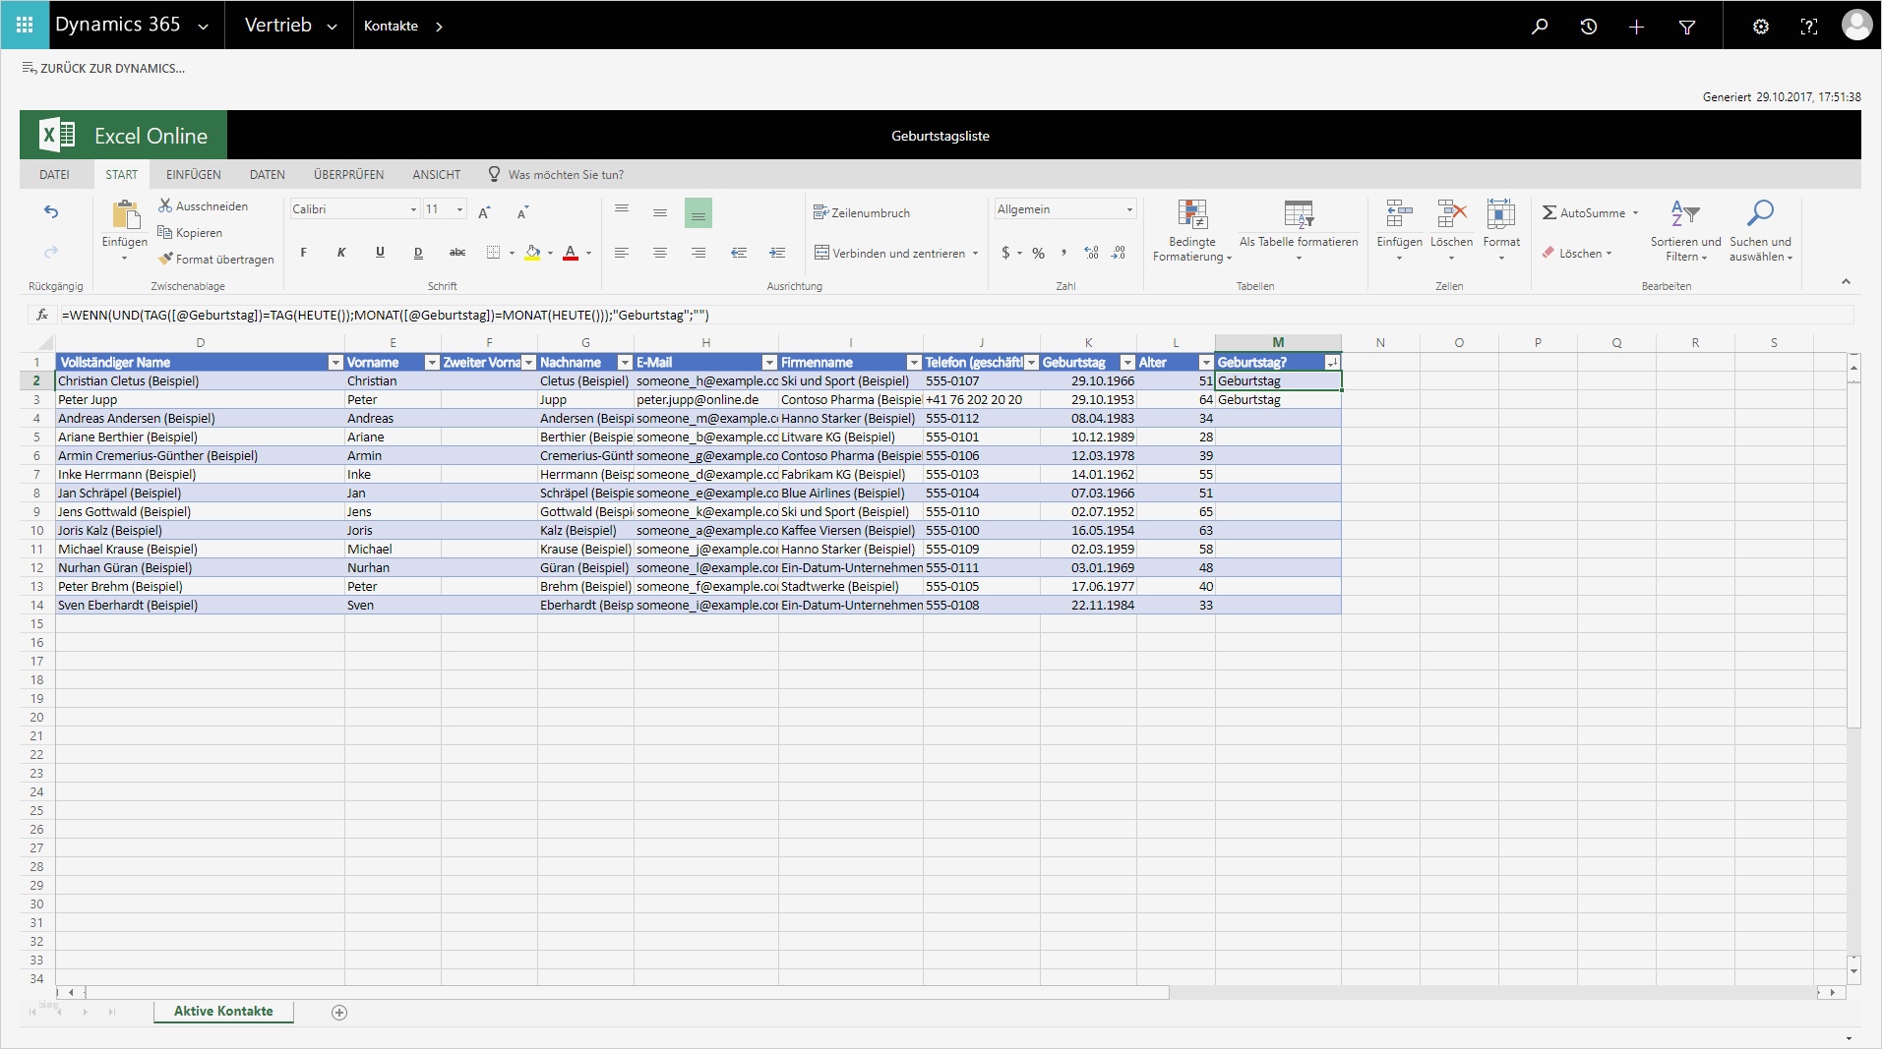Click Als Tabelle formatieren icon
The width and height of the screenshot is (1882, 1049).
coord(1298,214)
